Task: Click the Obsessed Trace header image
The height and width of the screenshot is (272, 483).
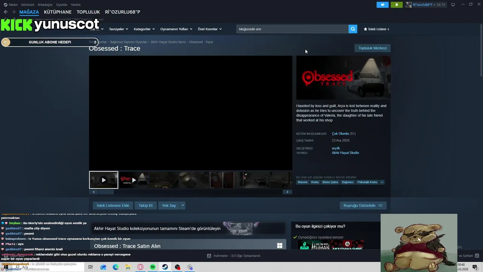Action: 343,78
